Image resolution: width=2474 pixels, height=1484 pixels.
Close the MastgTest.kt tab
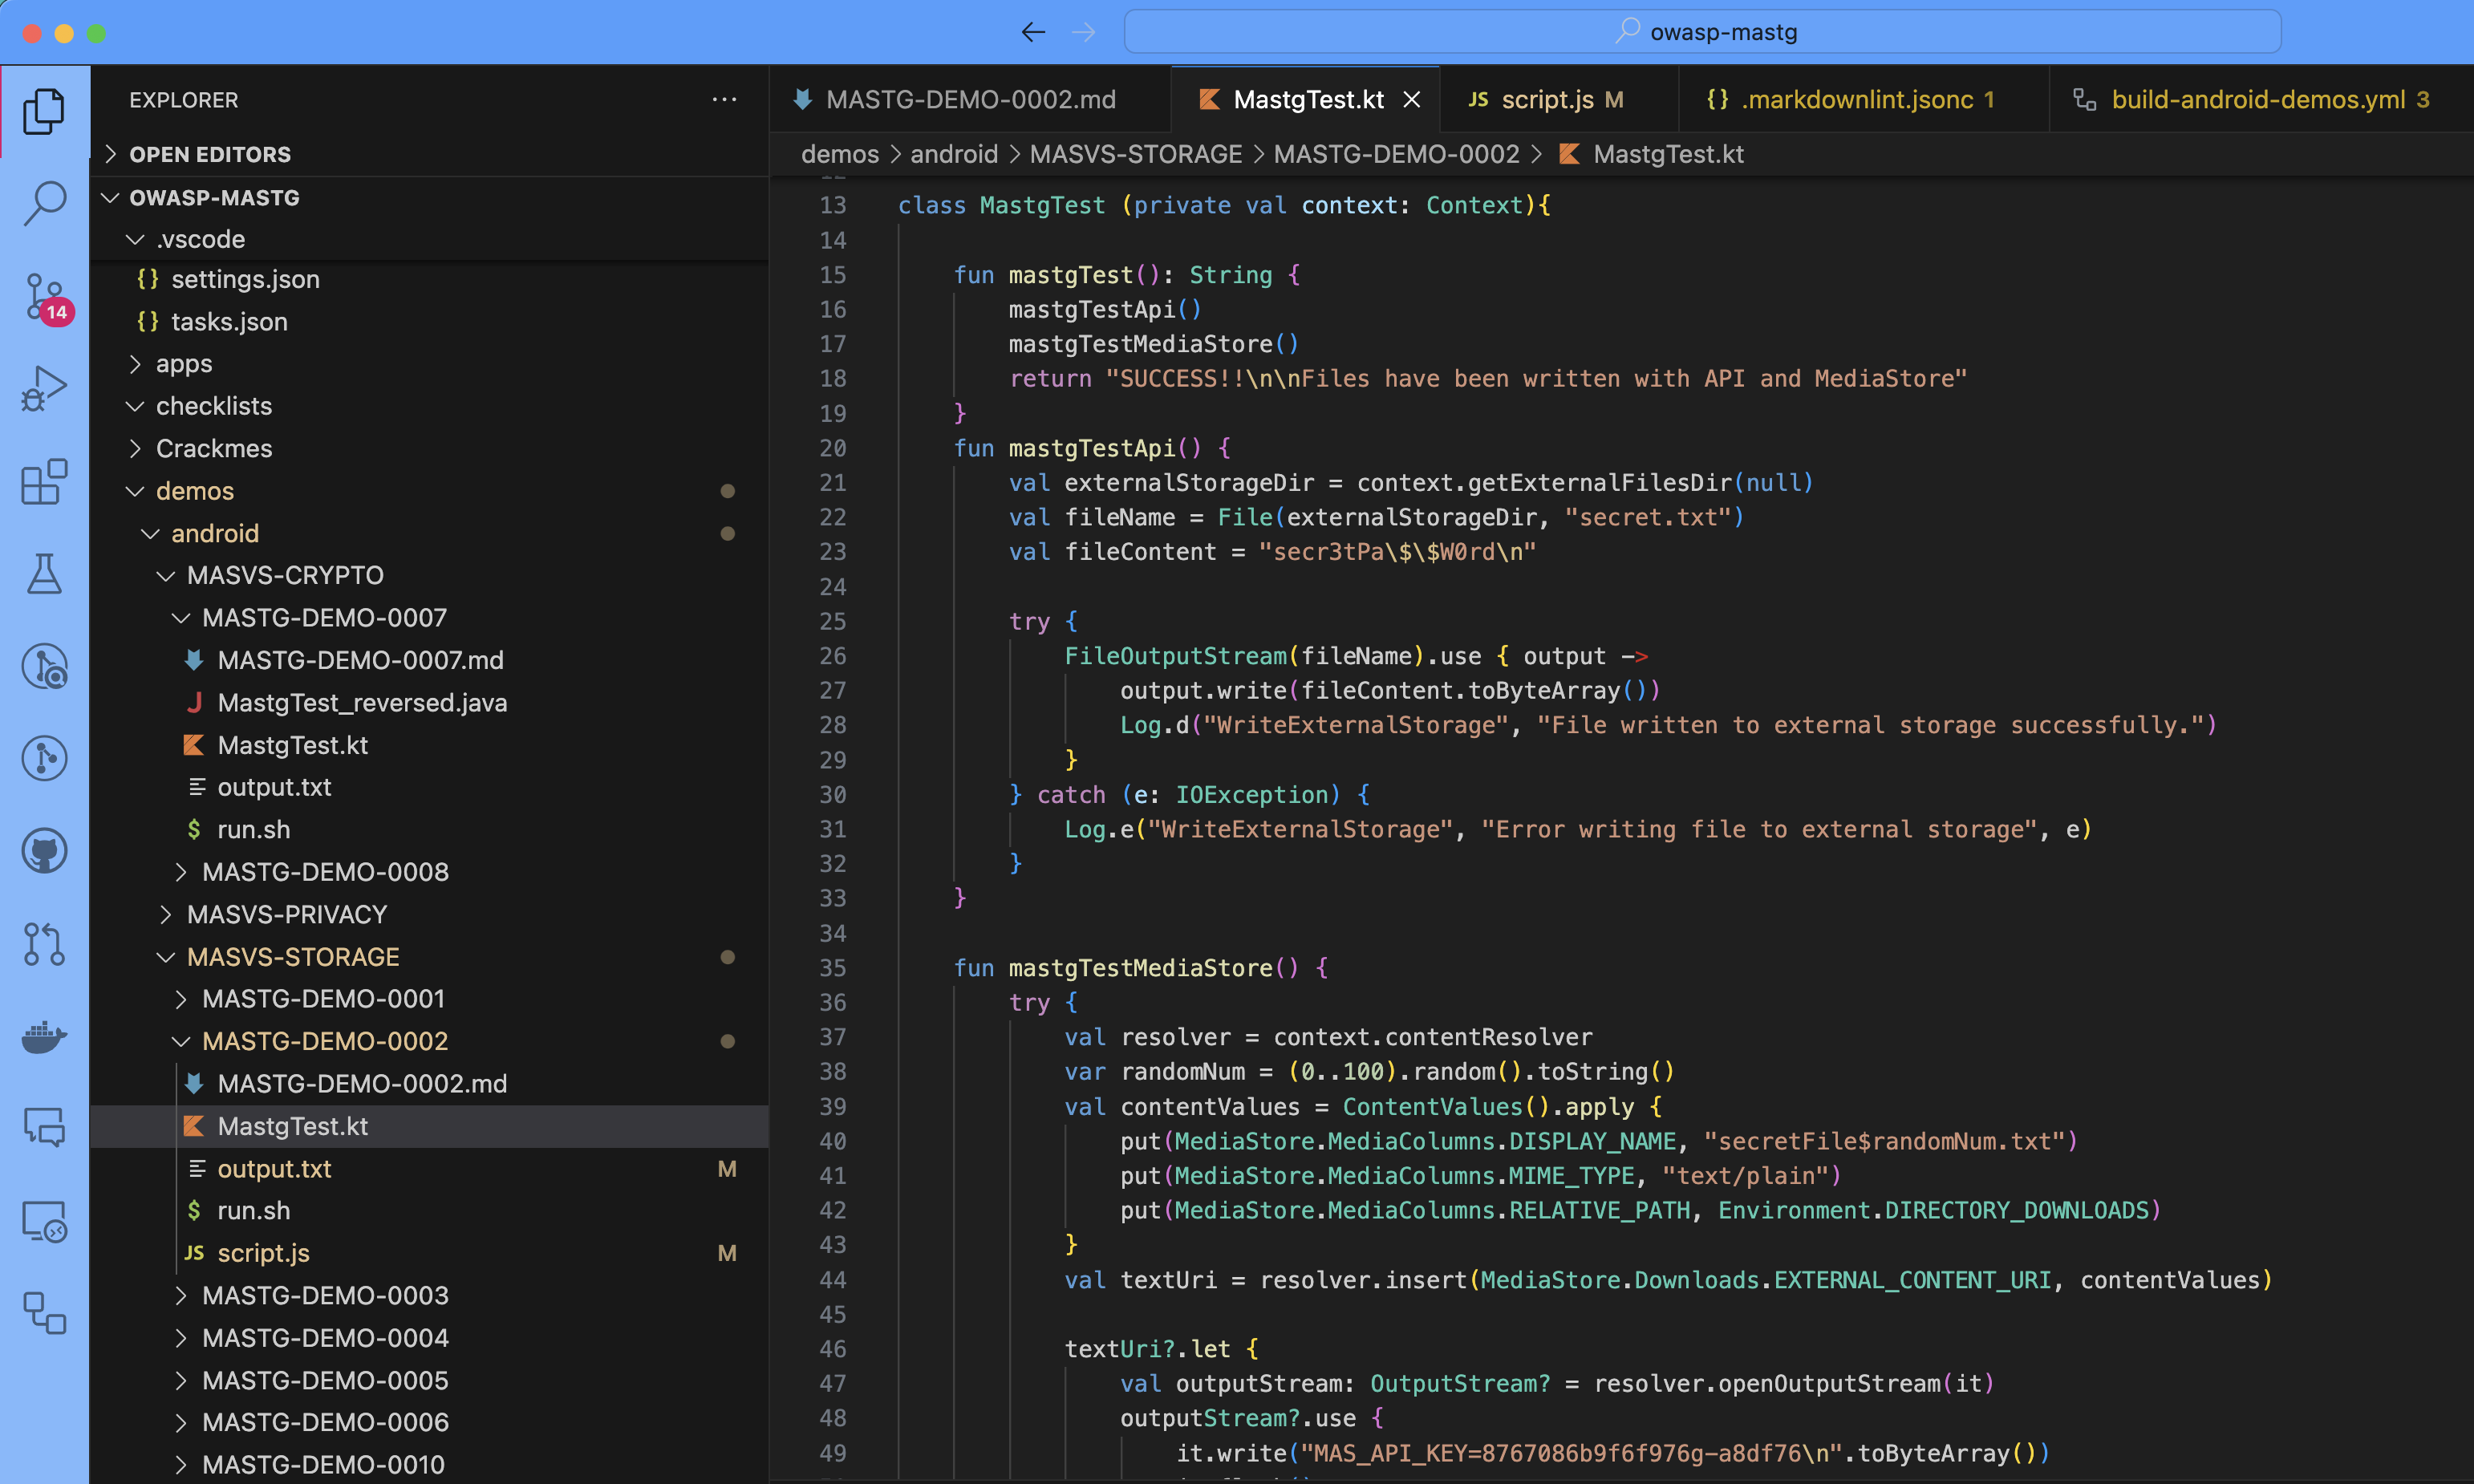[1411, 100]
